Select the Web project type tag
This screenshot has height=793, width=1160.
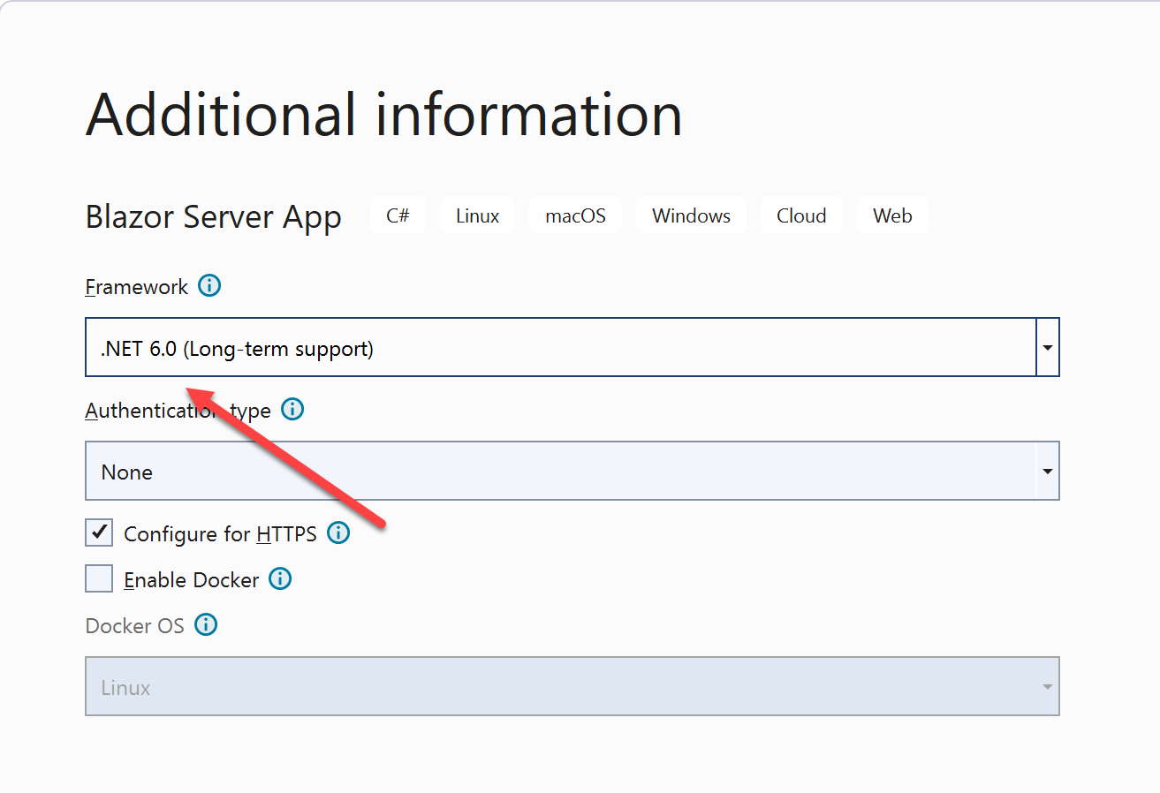tap(892, 215)
